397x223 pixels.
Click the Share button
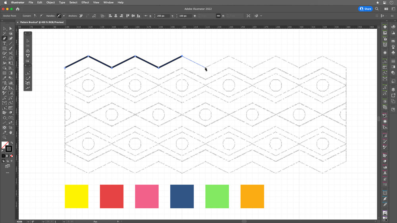[x=366, y=9]
